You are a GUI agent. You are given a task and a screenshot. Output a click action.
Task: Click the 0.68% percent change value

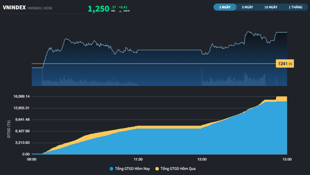click(x=126, y=11)
